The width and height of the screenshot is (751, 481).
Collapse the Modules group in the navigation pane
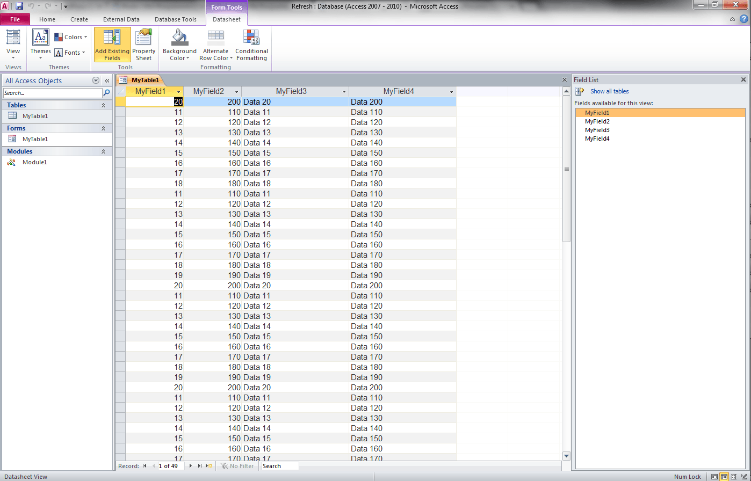[x=103, y=151]
